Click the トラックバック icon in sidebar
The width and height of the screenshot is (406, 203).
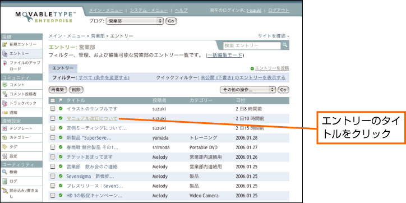(x=4, y=103)
